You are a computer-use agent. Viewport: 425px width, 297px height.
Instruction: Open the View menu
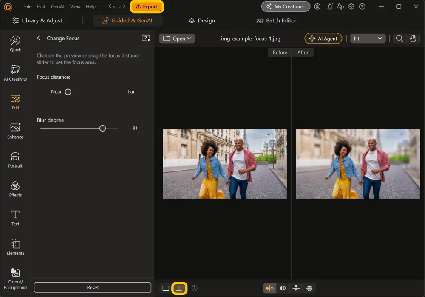pos(75,6)
